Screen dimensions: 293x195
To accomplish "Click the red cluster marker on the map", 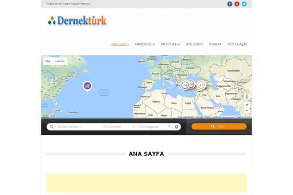I will click(191, 84).
